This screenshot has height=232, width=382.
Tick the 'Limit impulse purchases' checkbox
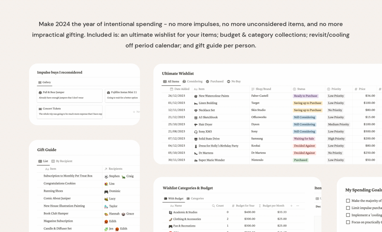click(348, 208)
